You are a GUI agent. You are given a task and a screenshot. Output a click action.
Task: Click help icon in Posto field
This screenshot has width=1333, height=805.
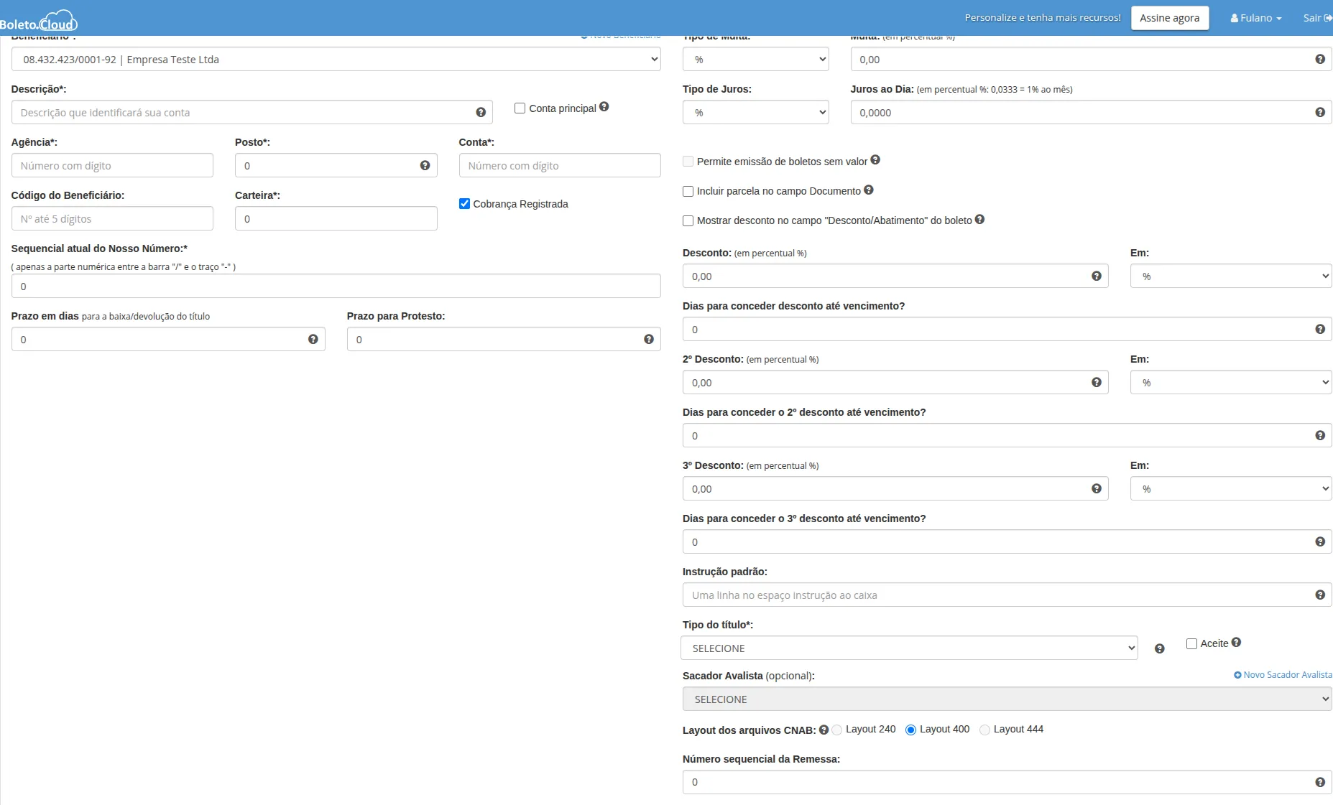(425, 166)
